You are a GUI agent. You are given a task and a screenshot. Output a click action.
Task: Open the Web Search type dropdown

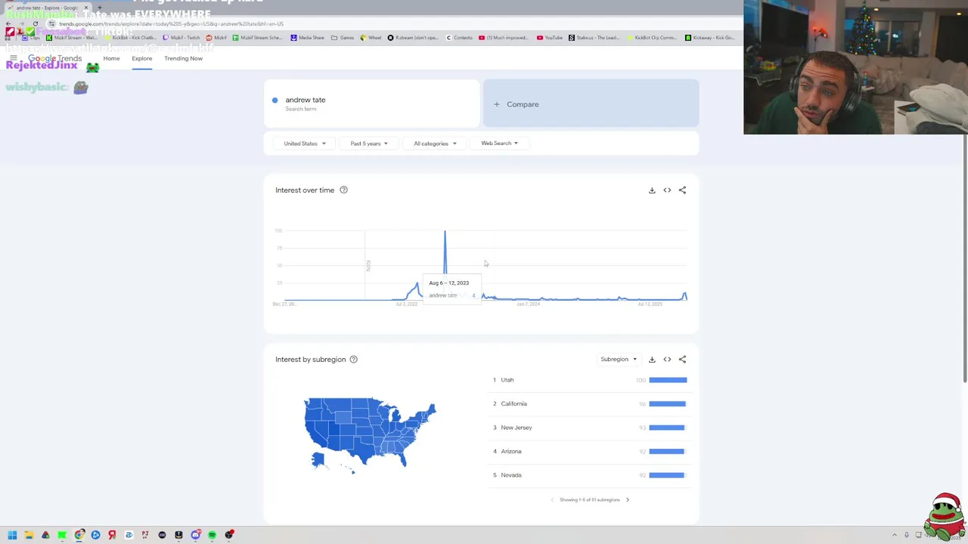pyautogui.click(x=499, y=144)
